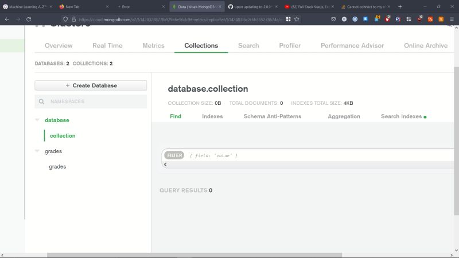Open the Real Time tab
459x258 pixels.
tap(107, 46)
